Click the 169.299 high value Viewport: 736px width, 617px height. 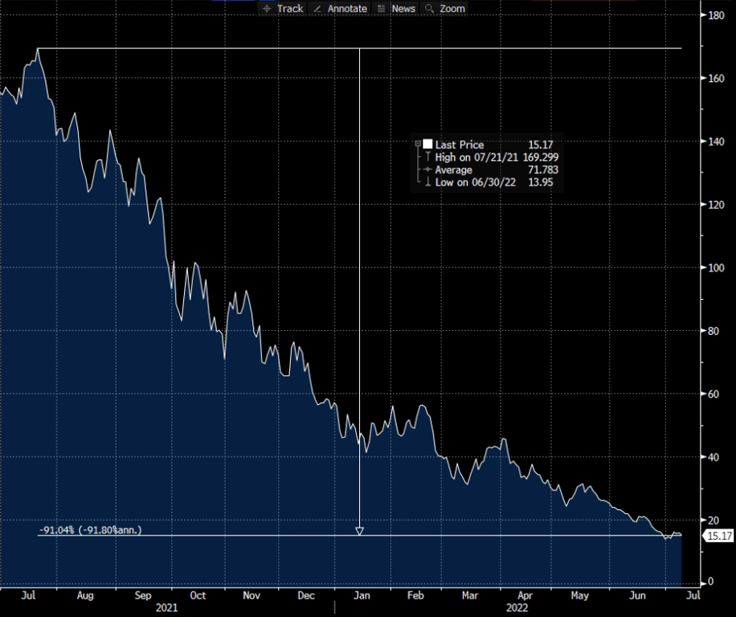540,157
